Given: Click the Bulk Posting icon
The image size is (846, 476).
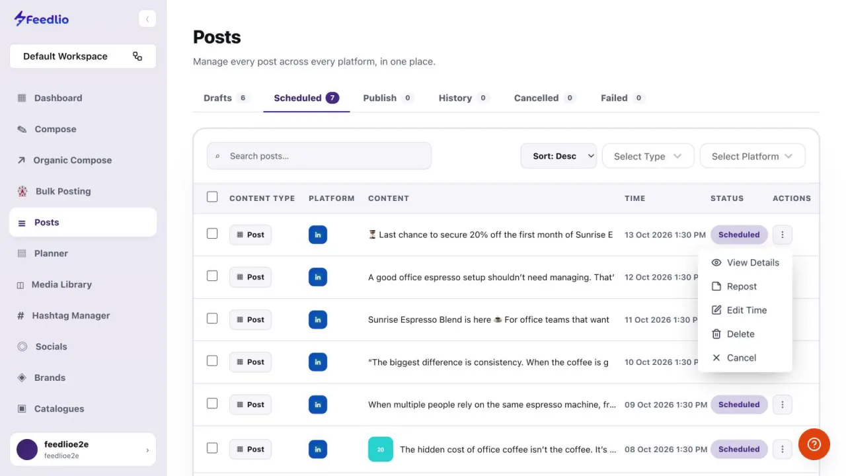Looking at the screenshot, I should (22, 191).
